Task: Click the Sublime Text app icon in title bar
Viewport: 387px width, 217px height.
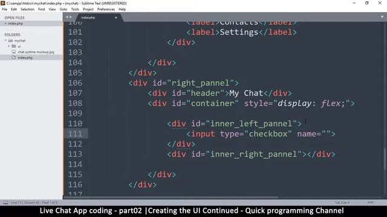Action: click(2, 3)
